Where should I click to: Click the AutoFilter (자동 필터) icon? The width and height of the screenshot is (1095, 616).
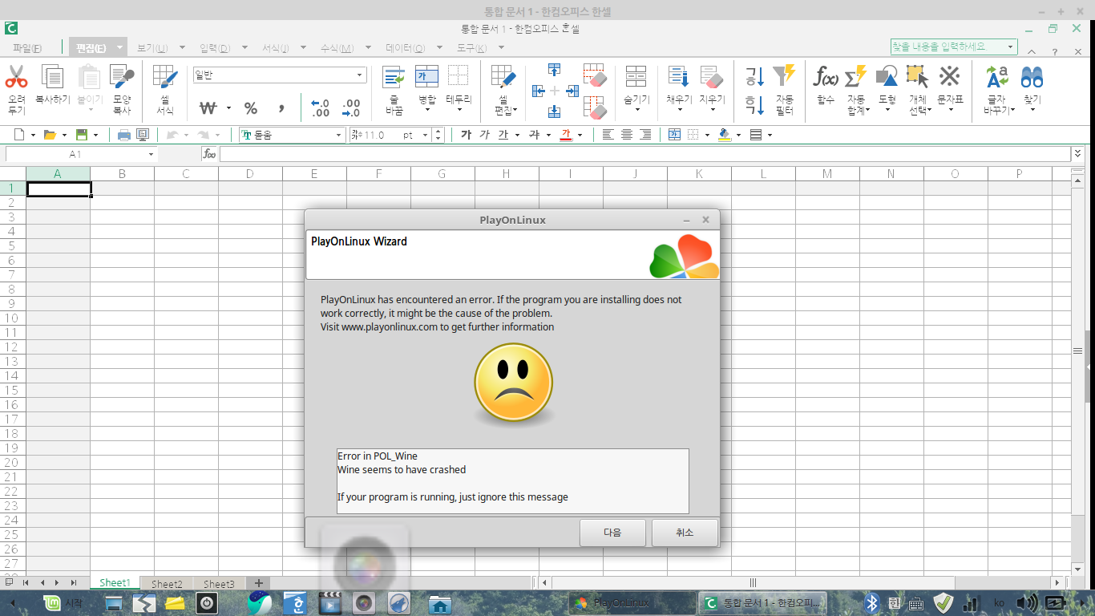click(x=784, y=77)
